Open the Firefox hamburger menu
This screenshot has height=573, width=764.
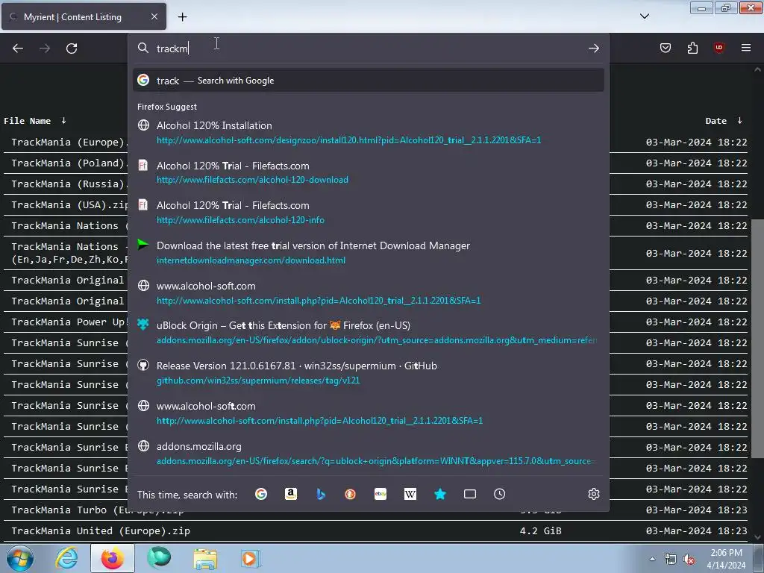pos(746,48)
